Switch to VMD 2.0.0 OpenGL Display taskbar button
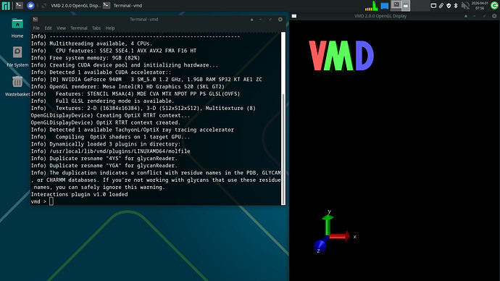This screenshot has width=500, height=281. click(72, 5)
